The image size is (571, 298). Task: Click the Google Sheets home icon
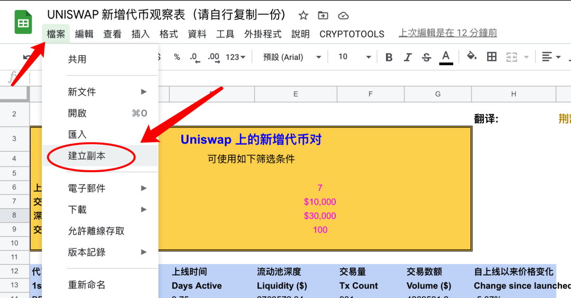click(23, 23)
